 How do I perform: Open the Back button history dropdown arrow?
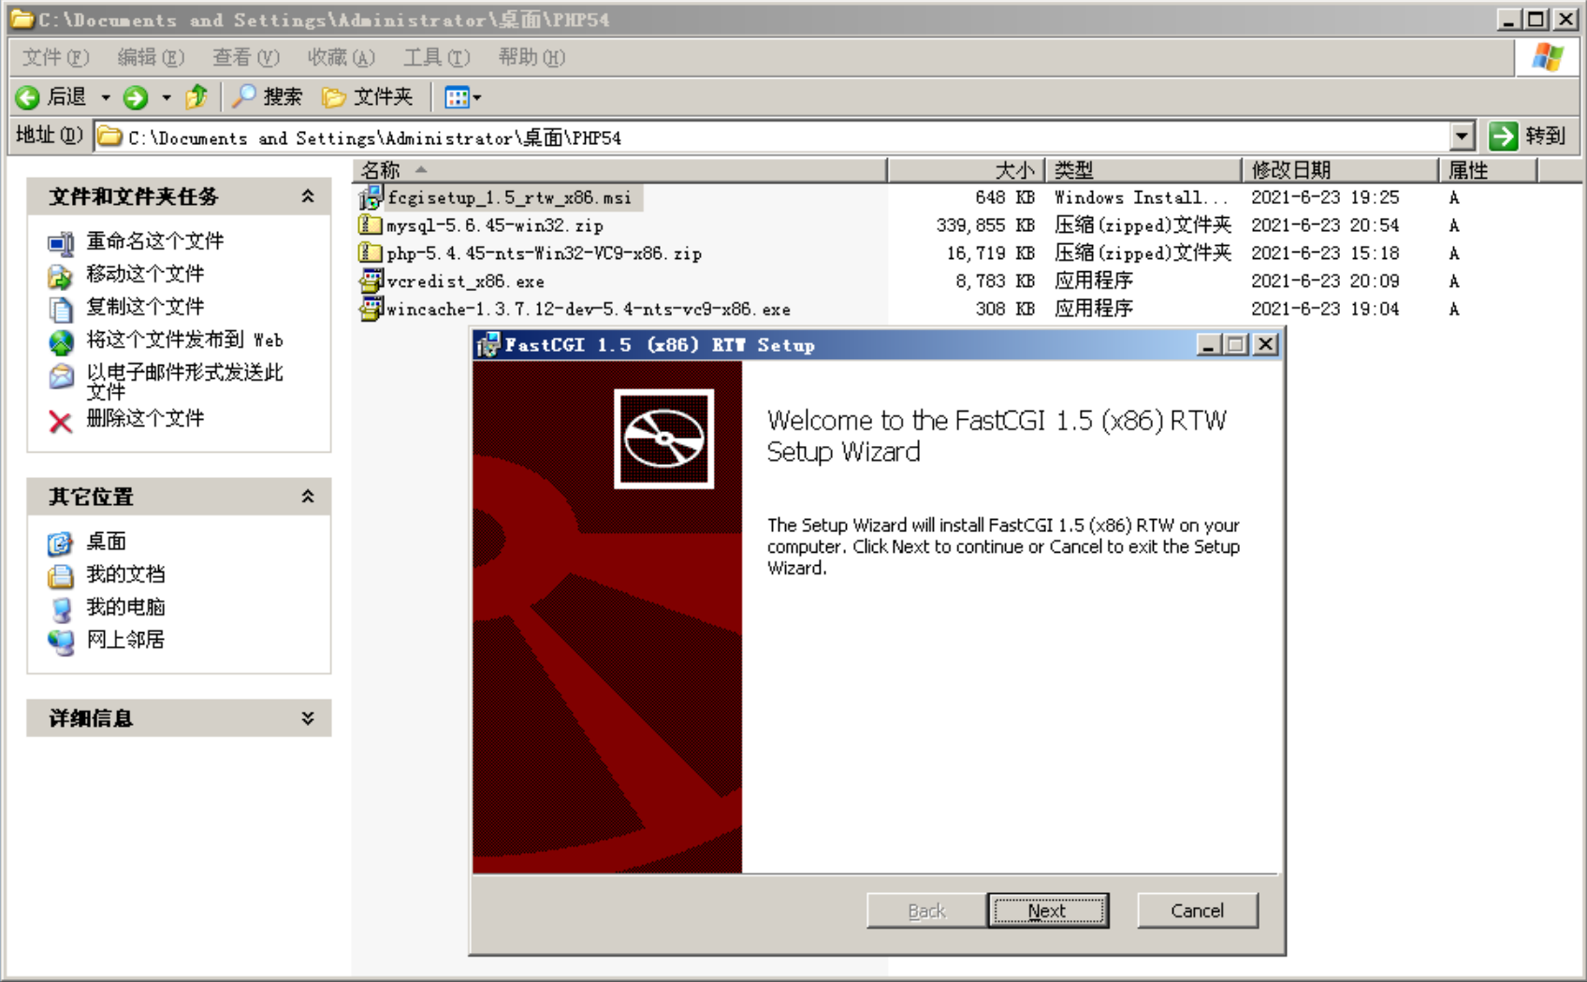click(x=106, y=97)
